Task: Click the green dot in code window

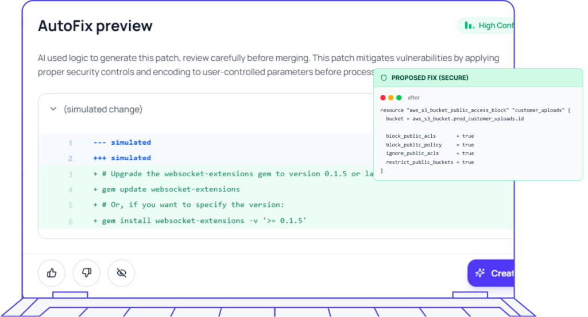Action: click(399, 98)
